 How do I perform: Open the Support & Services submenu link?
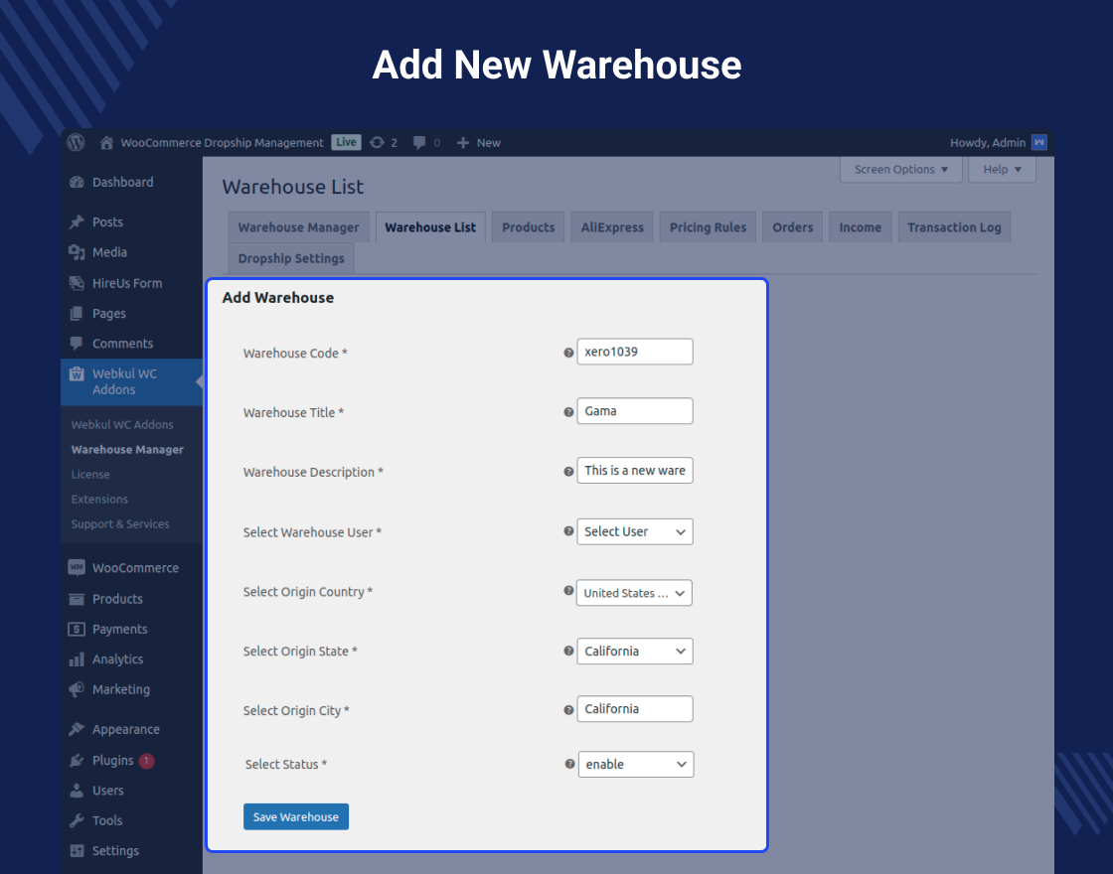click(120, 524)
